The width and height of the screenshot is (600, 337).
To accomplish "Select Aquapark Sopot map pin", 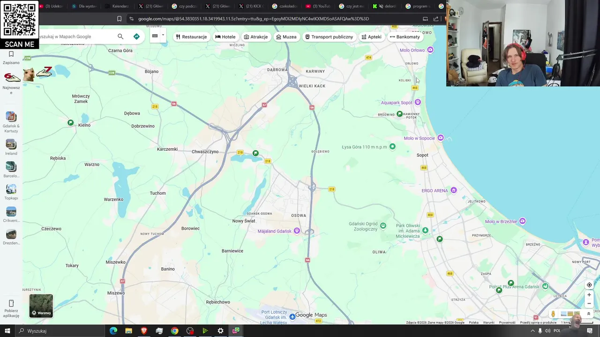I will (x=418, y=102).
